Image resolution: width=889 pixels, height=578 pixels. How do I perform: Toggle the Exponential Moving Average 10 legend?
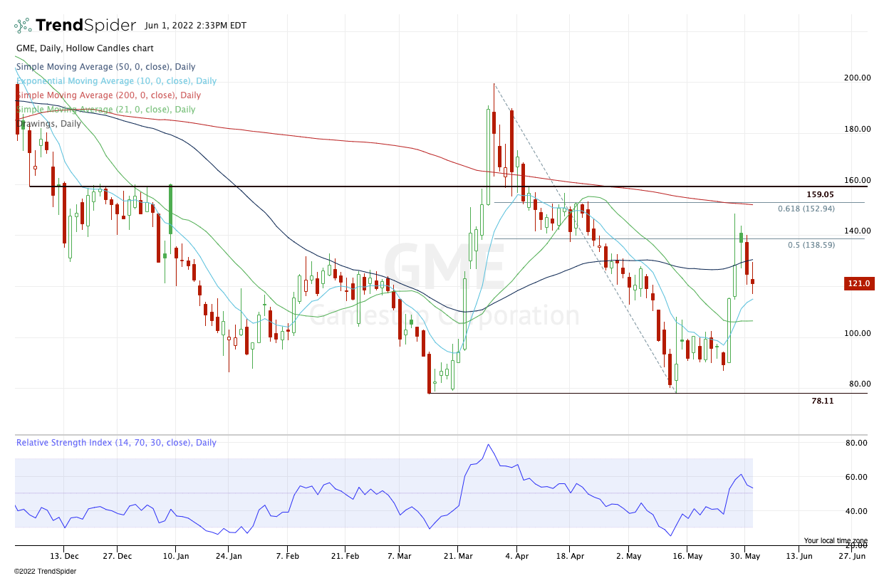click(116, 81)
